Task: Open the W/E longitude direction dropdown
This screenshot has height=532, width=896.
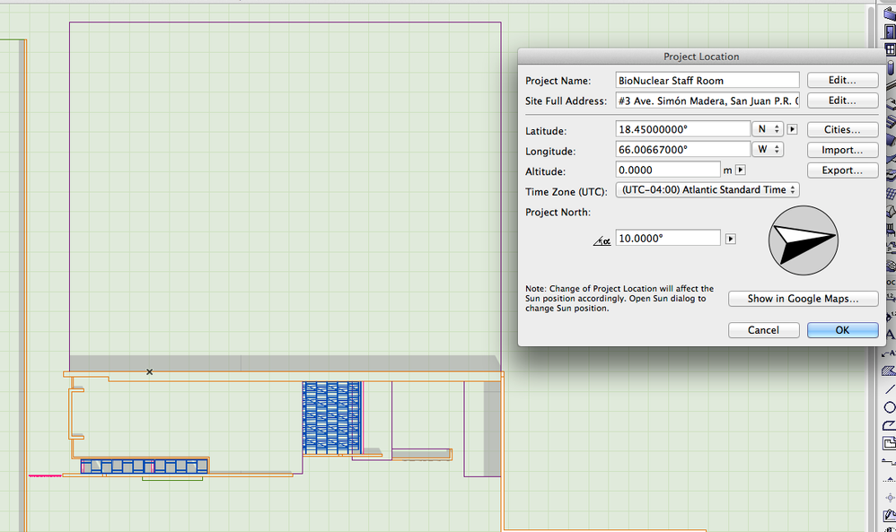Action: coord(768,150)
